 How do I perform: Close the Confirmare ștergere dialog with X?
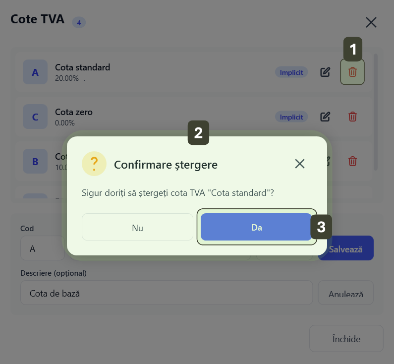[299, 164]
